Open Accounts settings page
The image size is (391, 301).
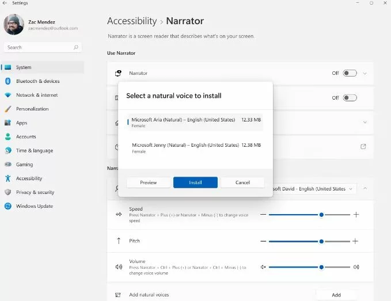pyautogui.click(x=43, y=137)
